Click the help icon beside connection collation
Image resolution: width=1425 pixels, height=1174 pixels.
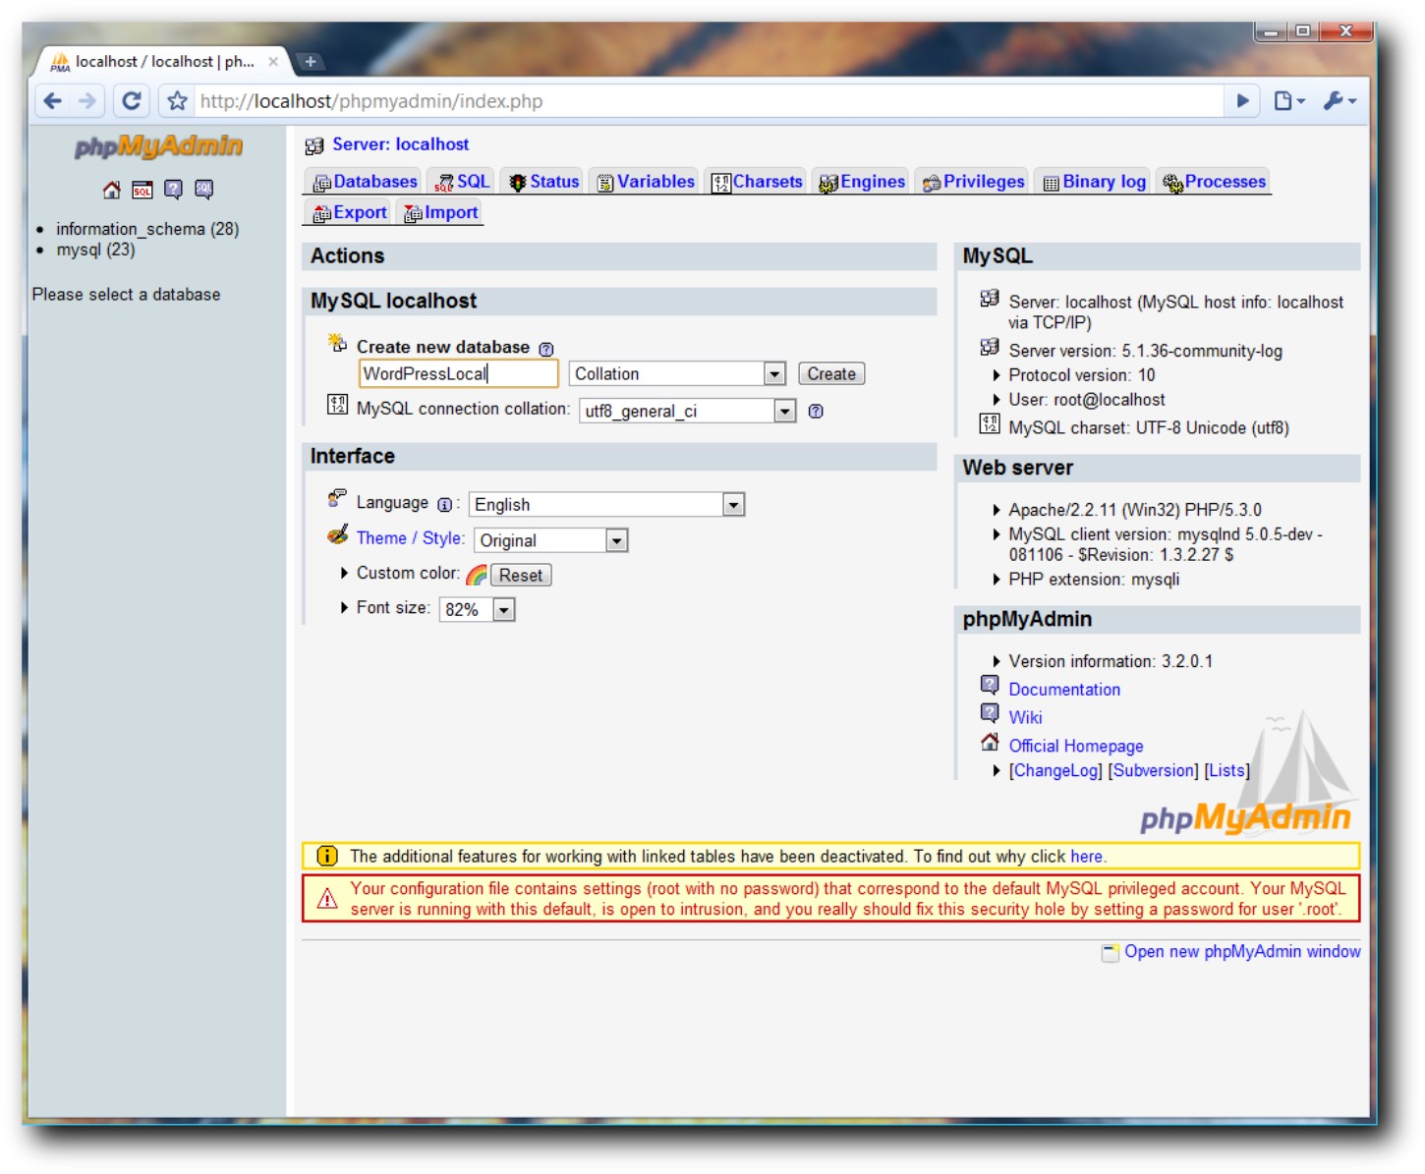click(816, 411)
